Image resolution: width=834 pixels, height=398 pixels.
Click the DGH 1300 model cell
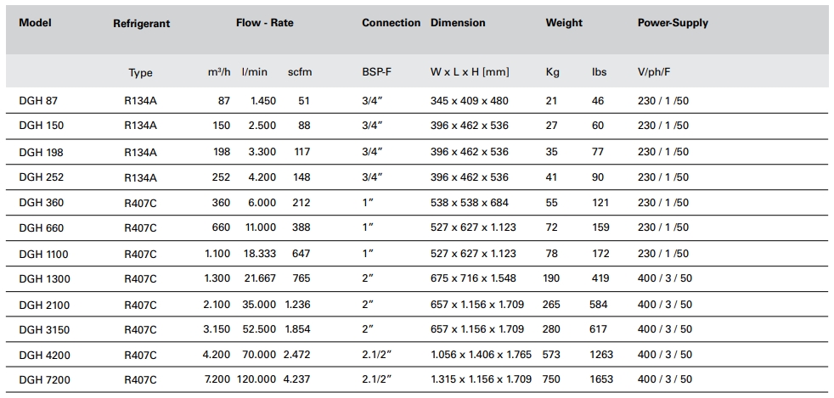coord(44,278)
